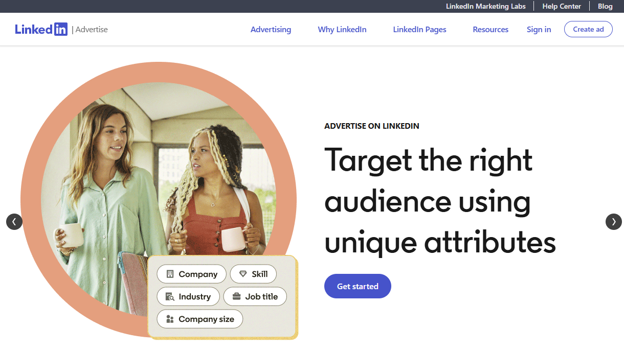Click the Company building icon
Image resolution: width=624 pixels, height=351 pixels.
click(170, 274)
